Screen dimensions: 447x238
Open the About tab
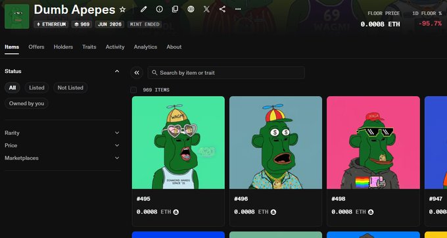coord(174,47)
